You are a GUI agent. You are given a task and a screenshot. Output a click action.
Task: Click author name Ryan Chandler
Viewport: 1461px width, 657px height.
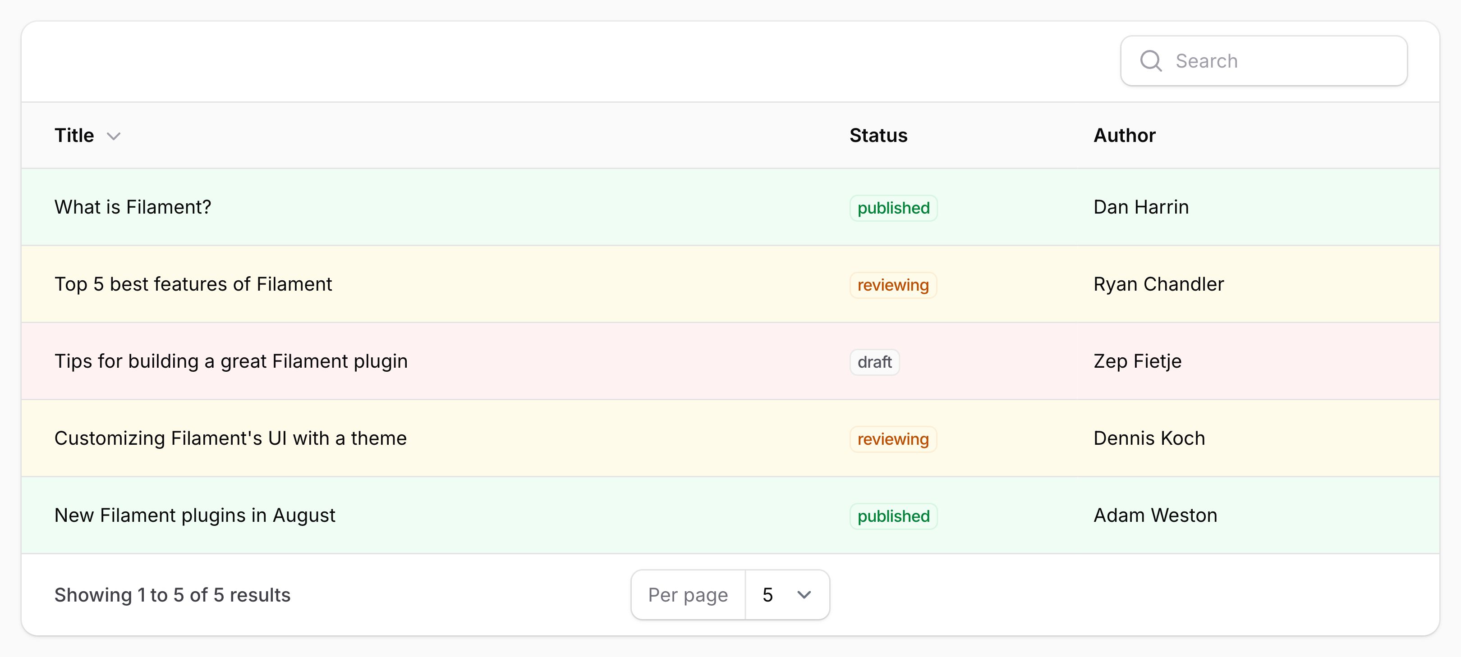pos(1158,284)
